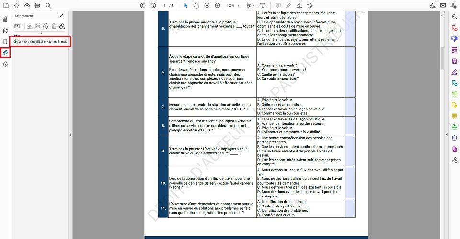460x239 pixels.
Task: Save the attachment from the Attachments toolbar
Action: coord(37,26)
